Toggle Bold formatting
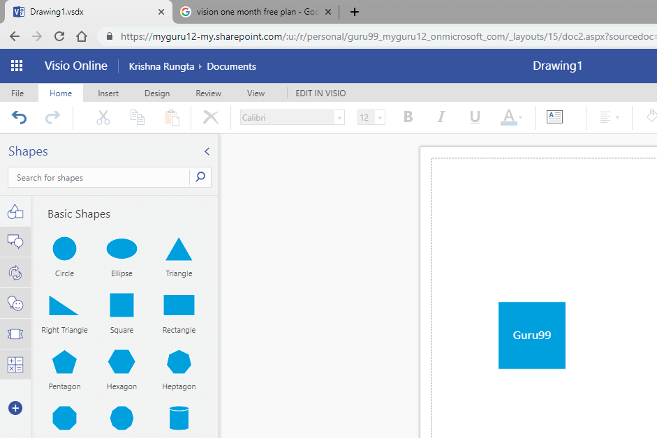Image resolution: width=657 pixels, height=438 pixels. 408,117
